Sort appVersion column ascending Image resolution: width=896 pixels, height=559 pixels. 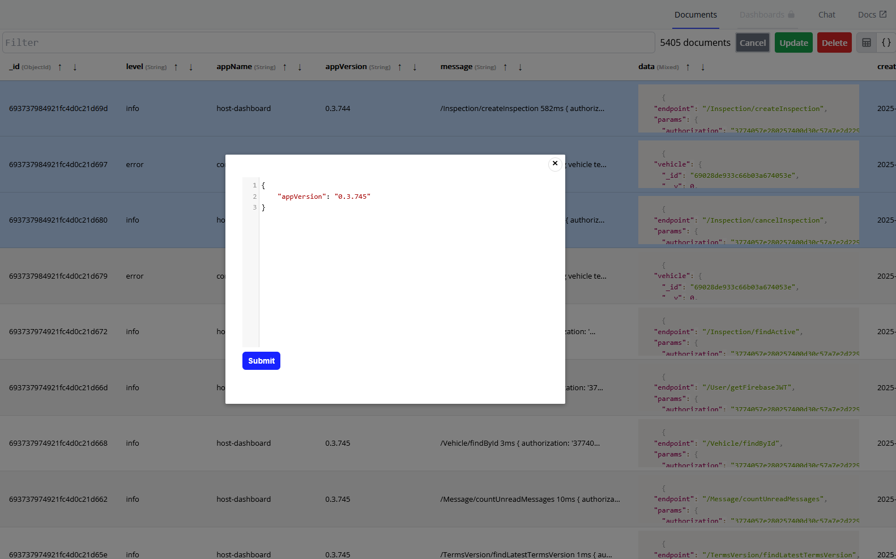pos(400,67)
